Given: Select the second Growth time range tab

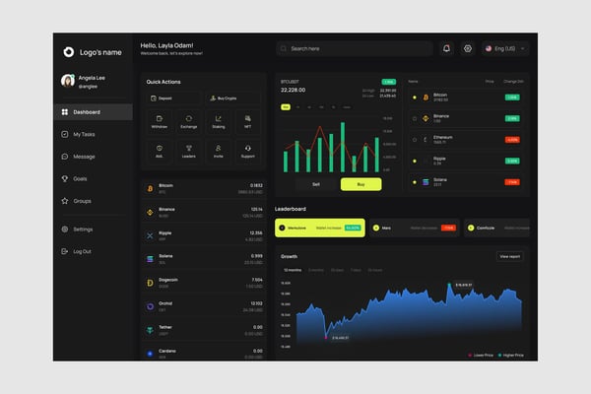Looking at the screenshot, I should click(x=316, y=270).
